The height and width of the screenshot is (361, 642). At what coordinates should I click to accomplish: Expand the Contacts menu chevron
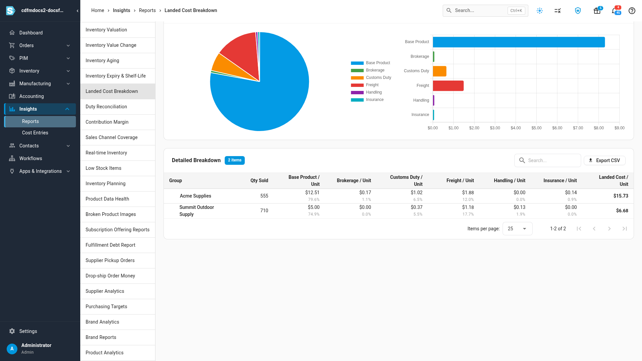tap(68, 146)
